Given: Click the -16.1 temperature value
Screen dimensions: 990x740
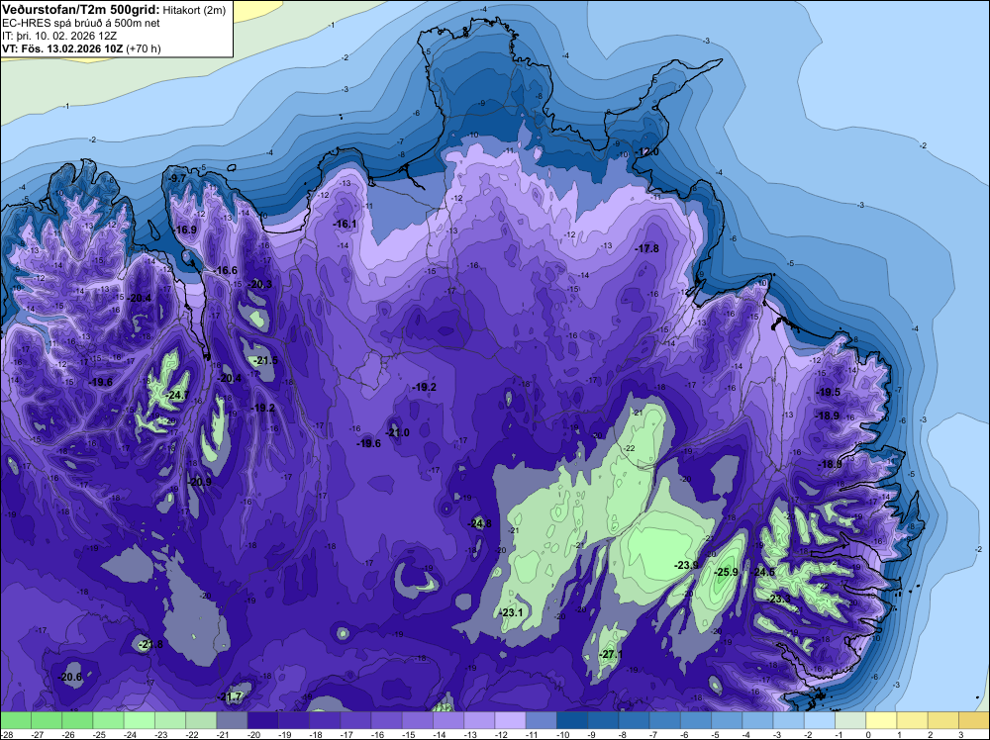Looking at the screenshot, I should point(345,224).
